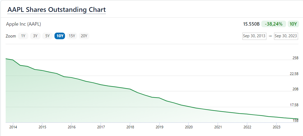Click the 20B y-axis label
This screenshot has width=303, height=136.
(295, 89)
